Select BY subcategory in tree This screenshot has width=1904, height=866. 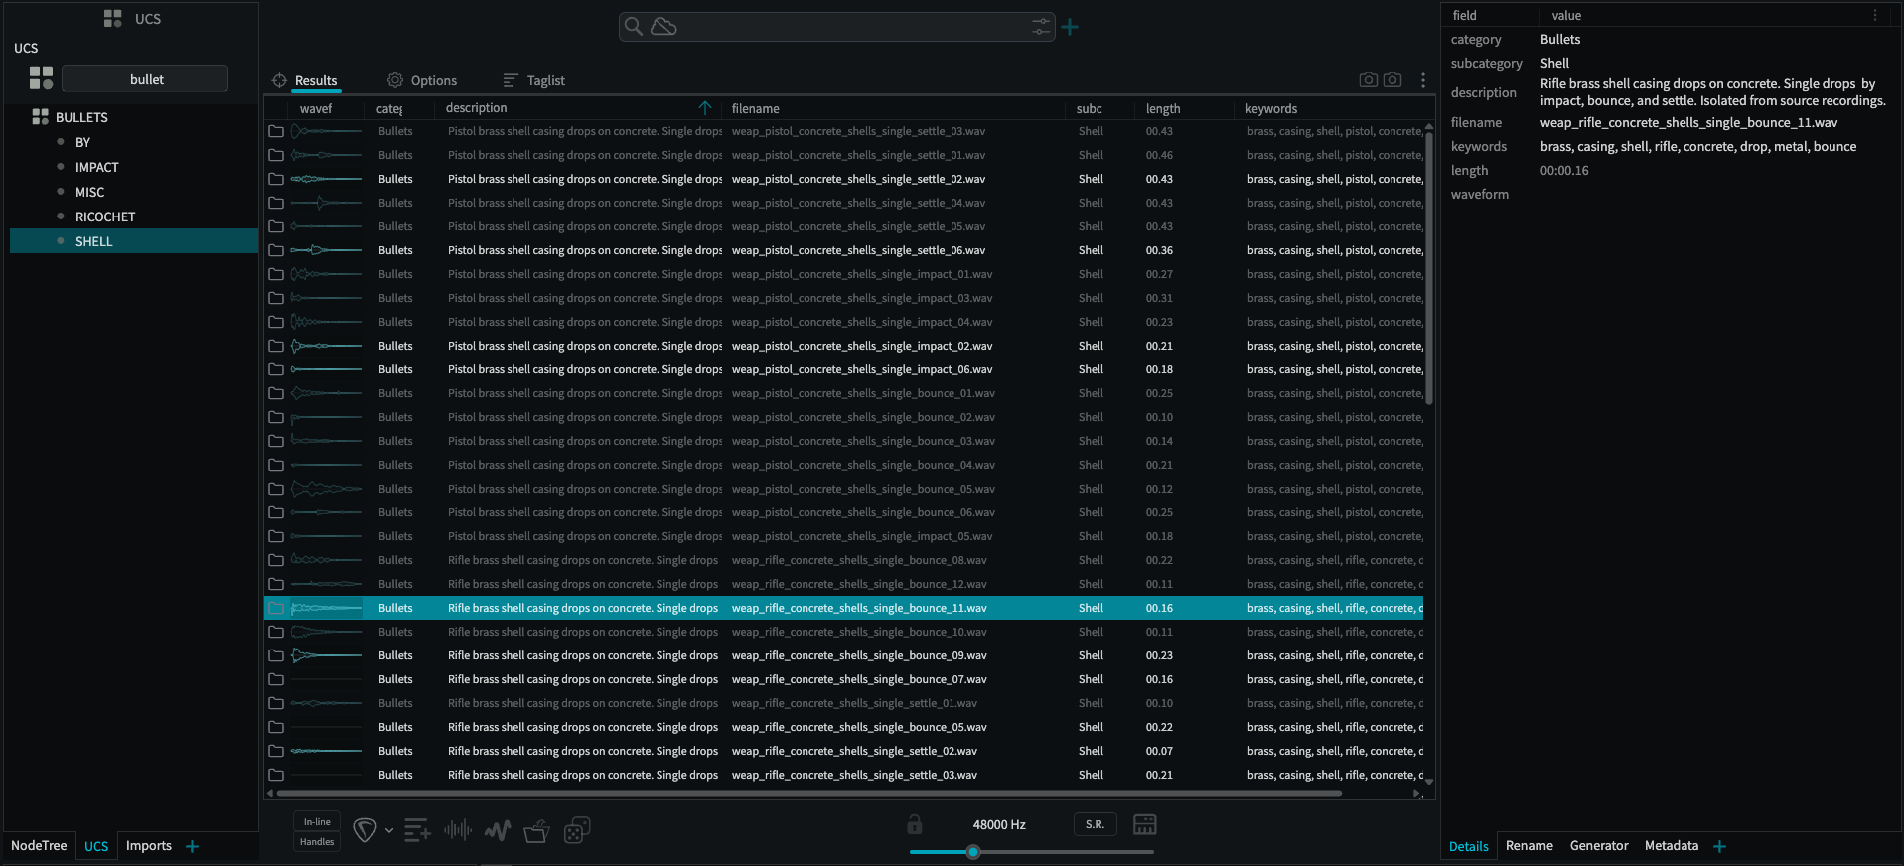[82, 142]
